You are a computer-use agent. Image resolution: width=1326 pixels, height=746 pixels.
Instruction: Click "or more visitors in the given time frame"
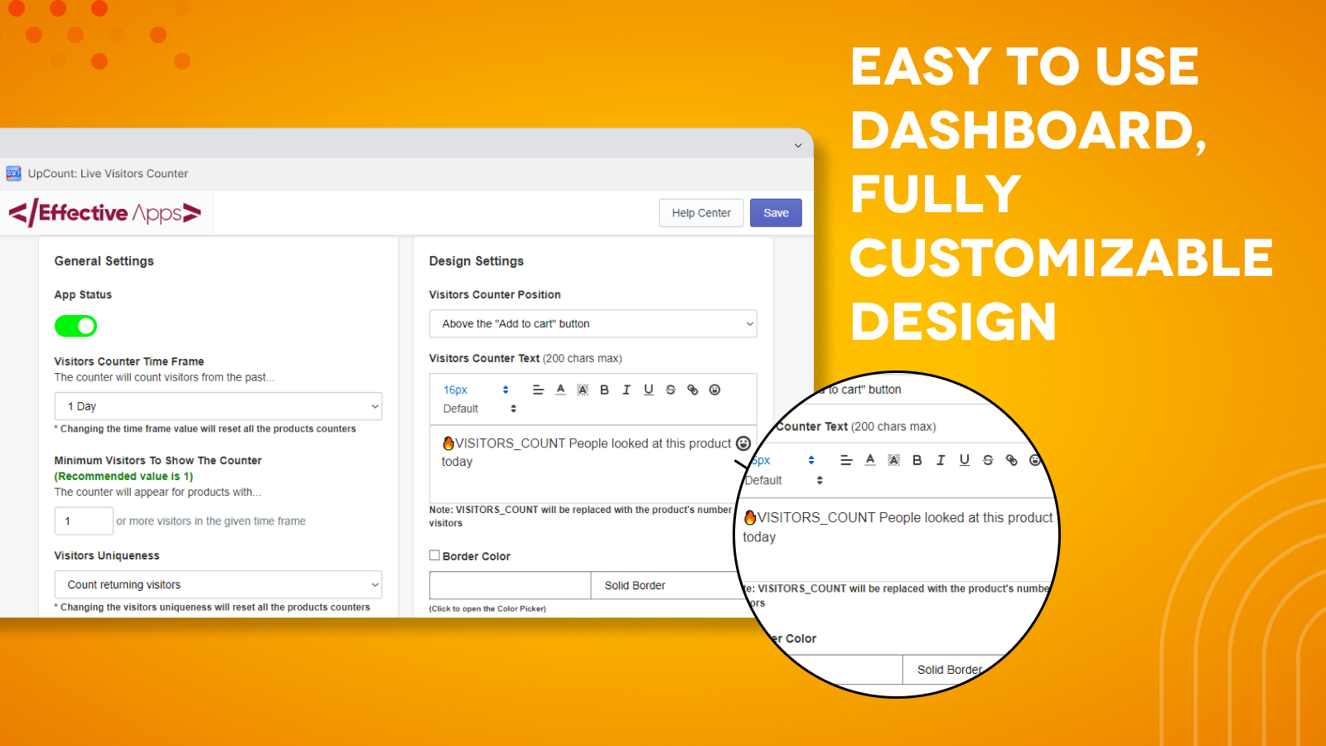[211, 521]
